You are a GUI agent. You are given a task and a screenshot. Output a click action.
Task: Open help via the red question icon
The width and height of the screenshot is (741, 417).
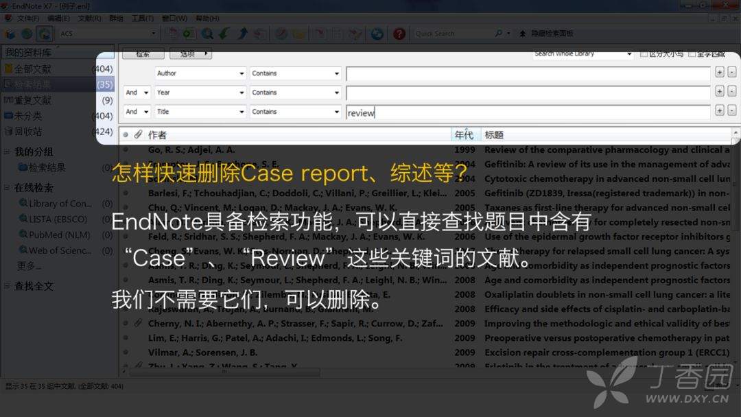pos(399,34)
